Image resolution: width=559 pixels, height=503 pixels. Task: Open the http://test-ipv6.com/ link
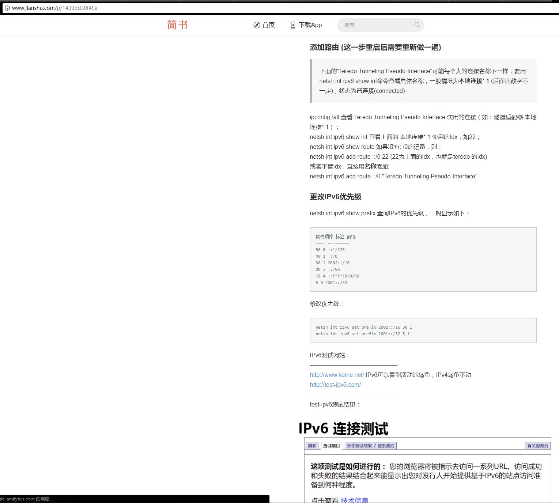pyautogui.click(x=335, y=385)
